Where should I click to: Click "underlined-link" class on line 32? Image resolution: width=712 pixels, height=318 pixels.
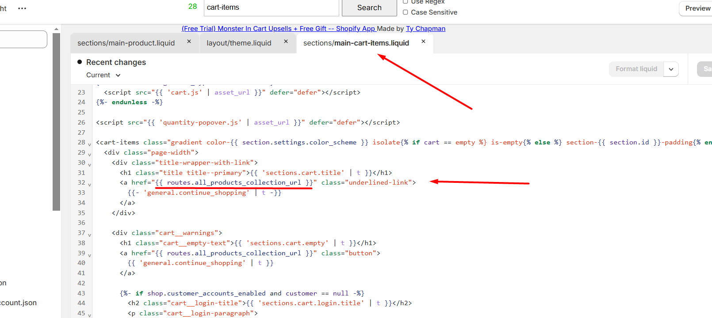(378, 182)
